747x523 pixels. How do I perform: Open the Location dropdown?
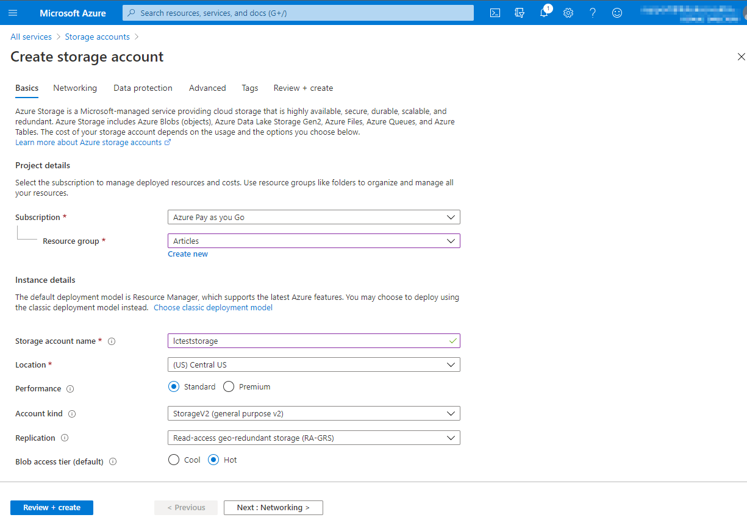point(313,365)
